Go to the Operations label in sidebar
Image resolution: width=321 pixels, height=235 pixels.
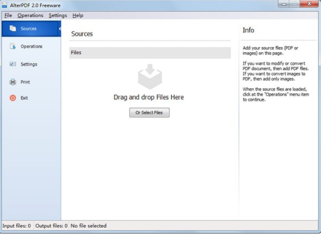point(32,46)
